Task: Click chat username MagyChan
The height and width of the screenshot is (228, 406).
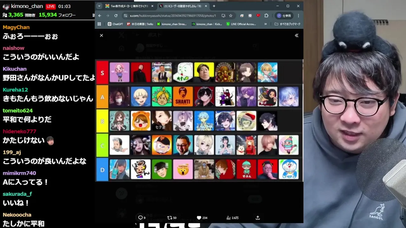Action: (16, 27)
